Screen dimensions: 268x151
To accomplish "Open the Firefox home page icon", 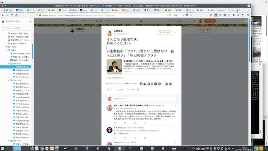I will 16,15.
